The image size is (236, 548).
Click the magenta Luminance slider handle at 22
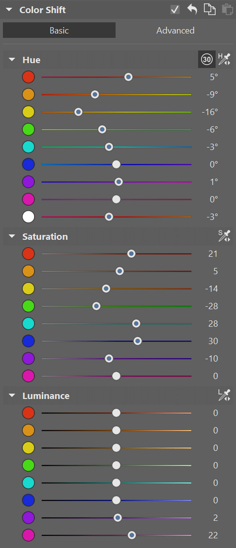132,535
